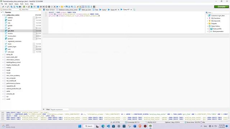
Task: Switch to the Host 127.0.0.1 tab
Action: (x=49, y=10)
